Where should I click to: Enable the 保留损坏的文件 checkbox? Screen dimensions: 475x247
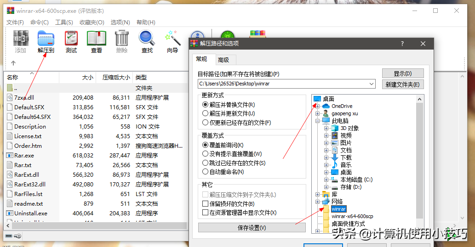coord(206,203)
